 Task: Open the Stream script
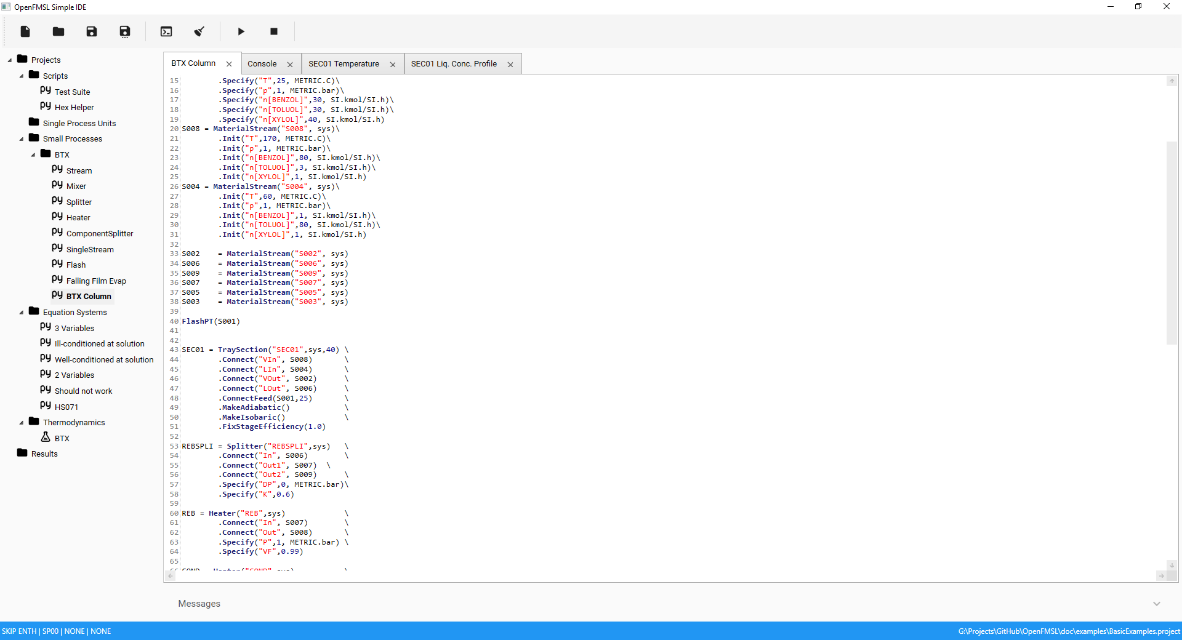tap(79, 171)
